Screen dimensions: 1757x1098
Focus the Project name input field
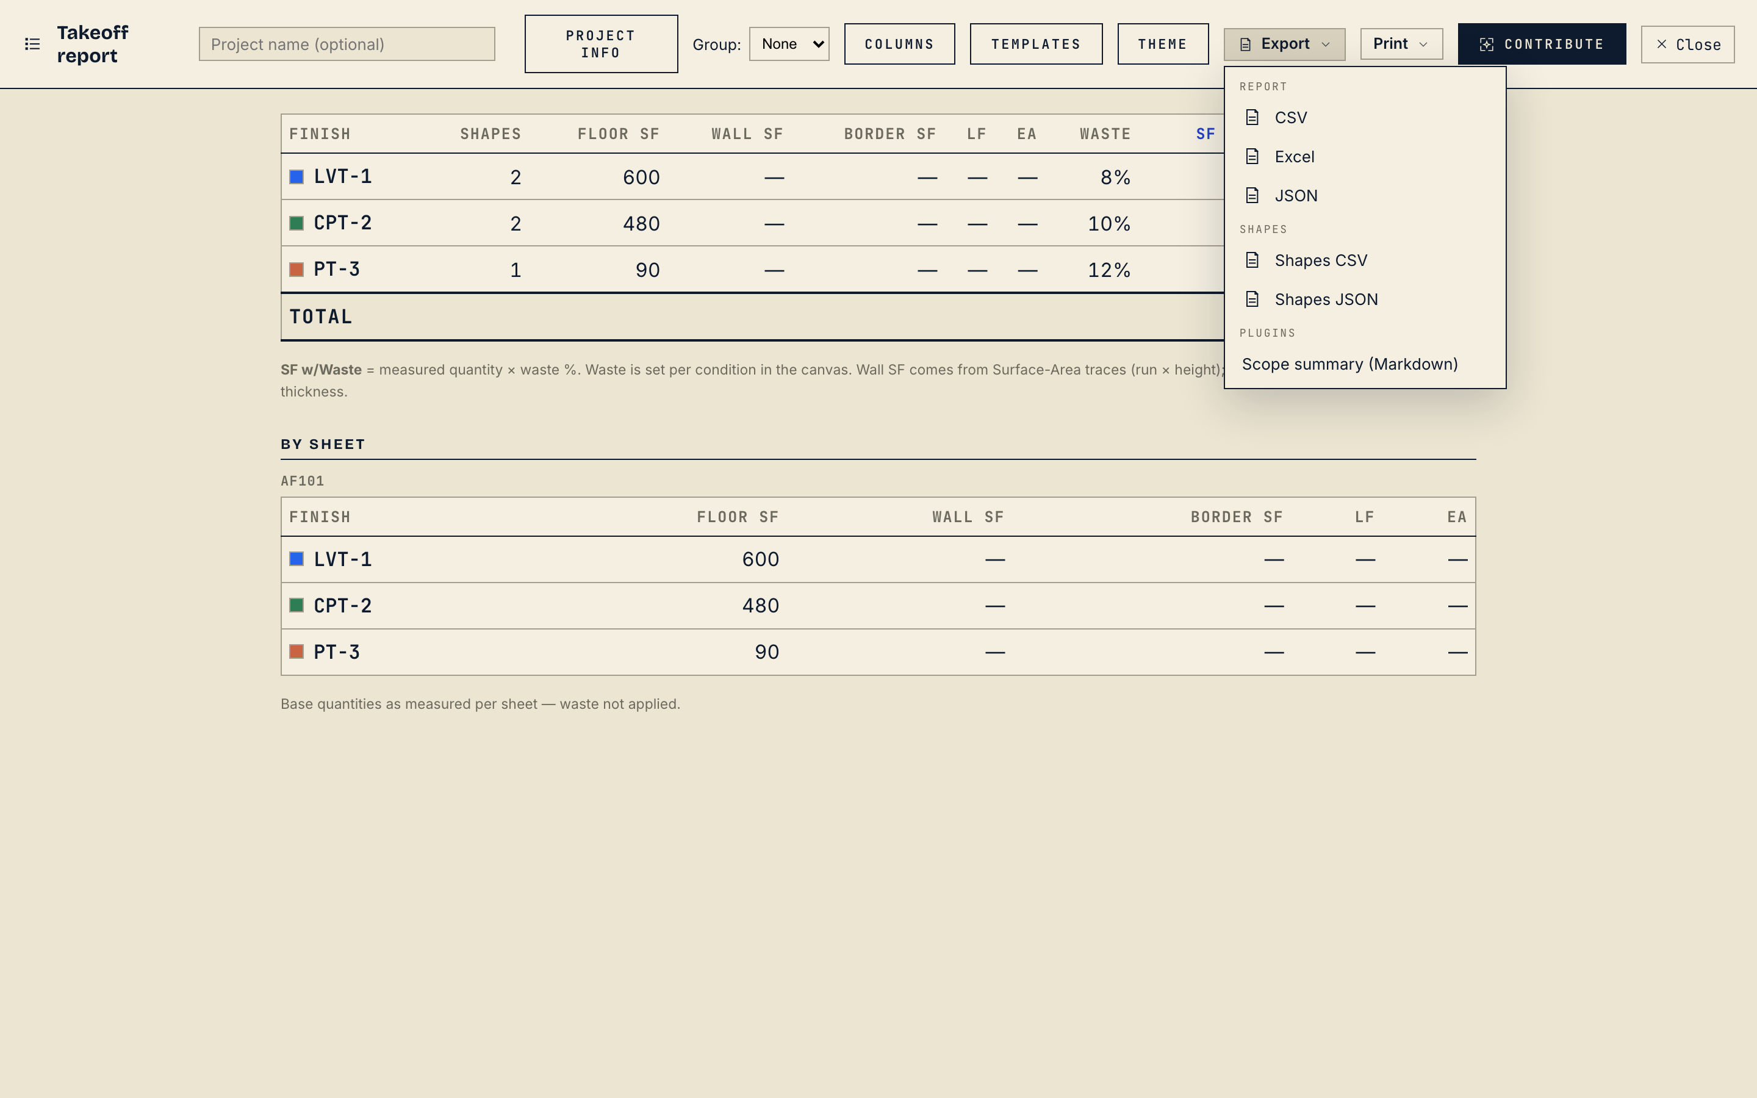[x=347, y=45]
